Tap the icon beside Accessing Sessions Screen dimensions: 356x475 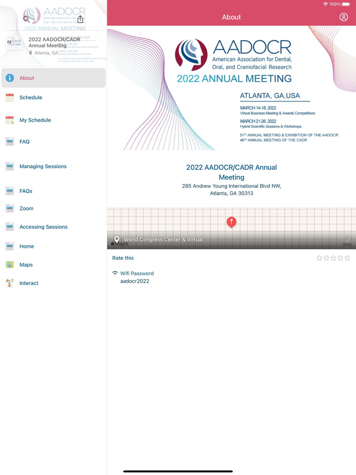tap(10, 227)
